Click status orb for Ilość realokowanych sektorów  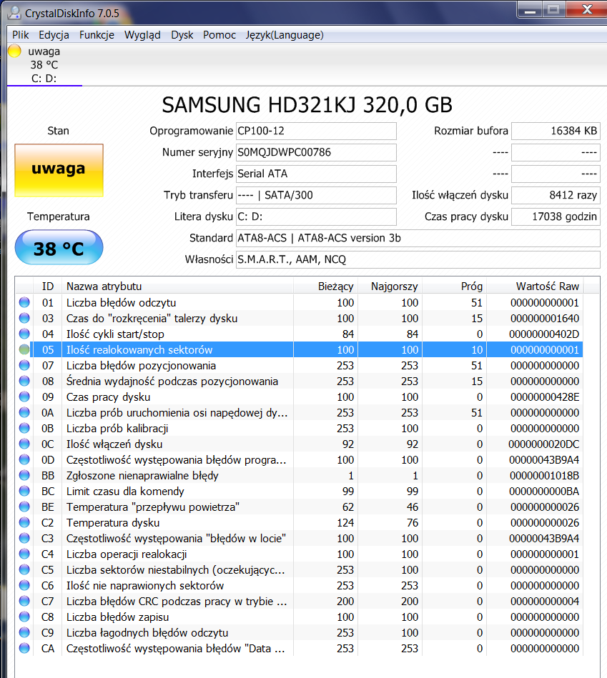[x=24, y=349]
